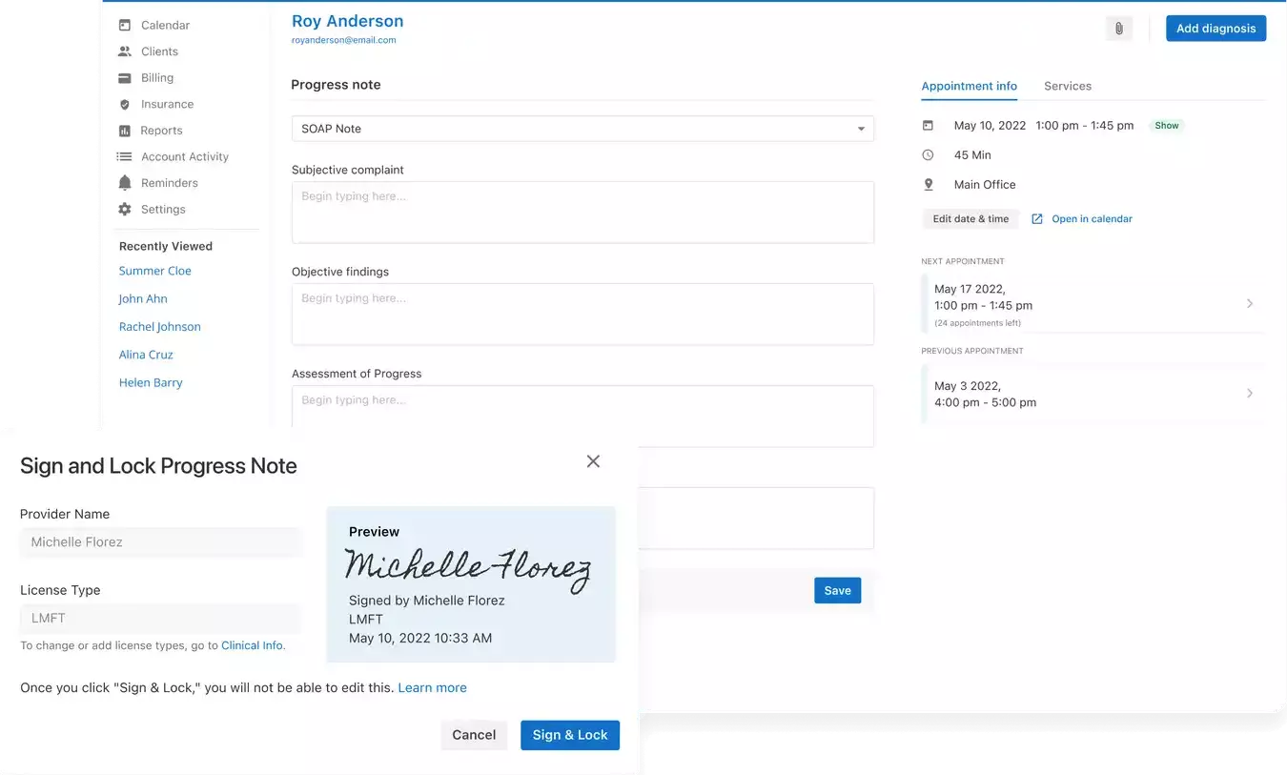Expand the May 17 next appointment chevron
This screenshot has height=775, width=1287.
1250,304
